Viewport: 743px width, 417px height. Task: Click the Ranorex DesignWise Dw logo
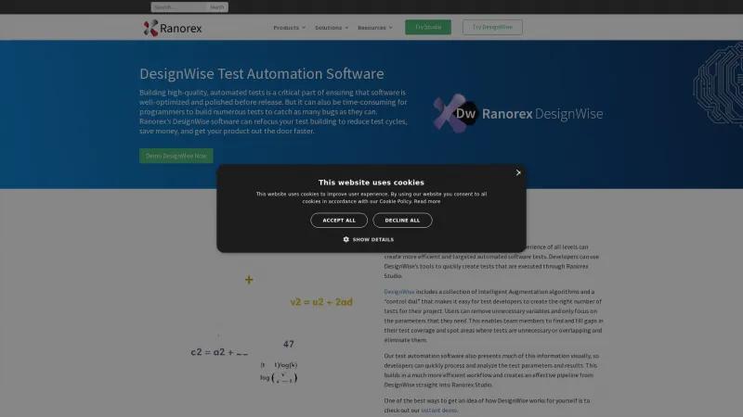(x=517, y=113)
